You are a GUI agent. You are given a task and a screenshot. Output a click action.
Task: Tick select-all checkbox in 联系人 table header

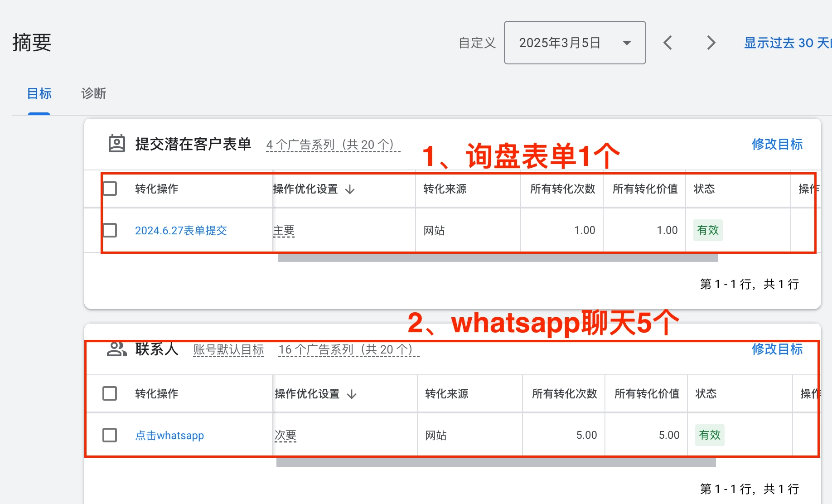110,393
